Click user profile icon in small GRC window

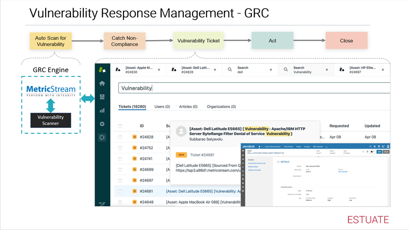(x=388, y=147)
